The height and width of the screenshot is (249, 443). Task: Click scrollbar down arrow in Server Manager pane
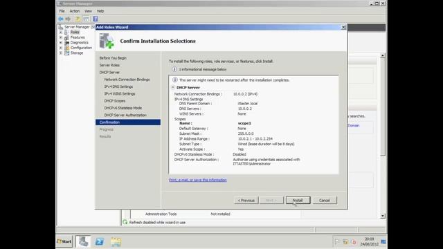pyautogui.click(x=383, y=216)
